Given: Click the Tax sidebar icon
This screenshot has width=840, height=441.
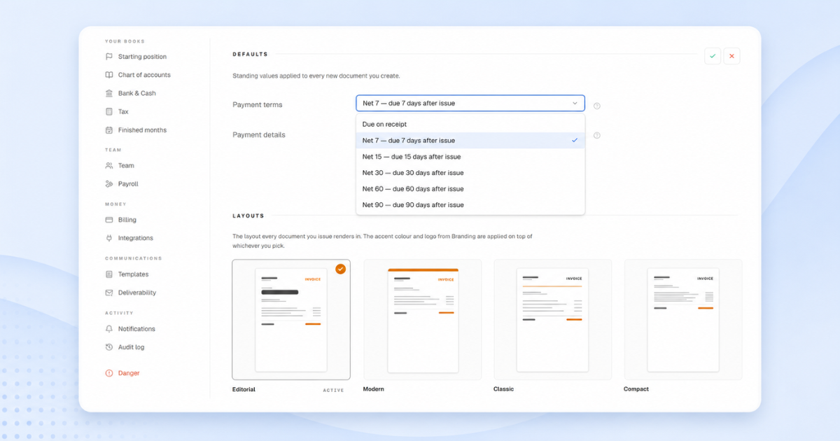Looking at the screenshot, I should click(x=108, y=111).
